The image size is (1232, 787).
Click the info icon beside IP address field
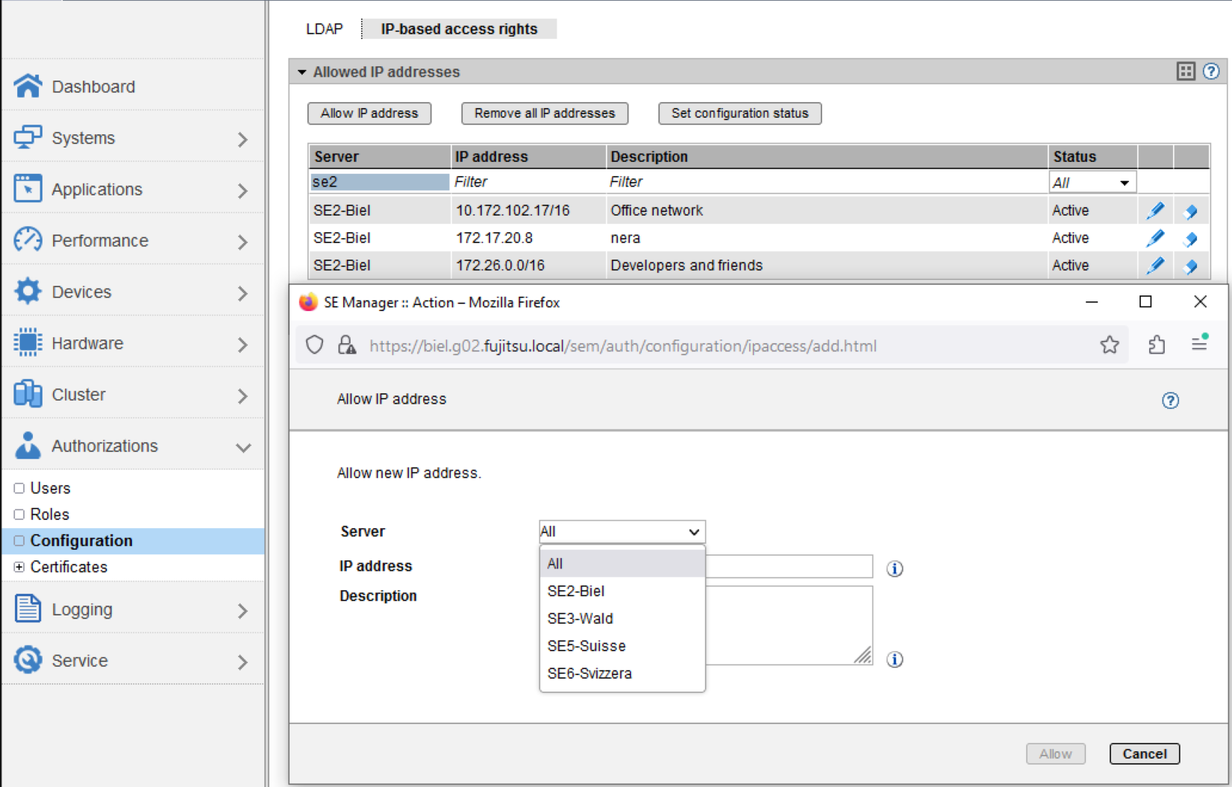(895, 568)
